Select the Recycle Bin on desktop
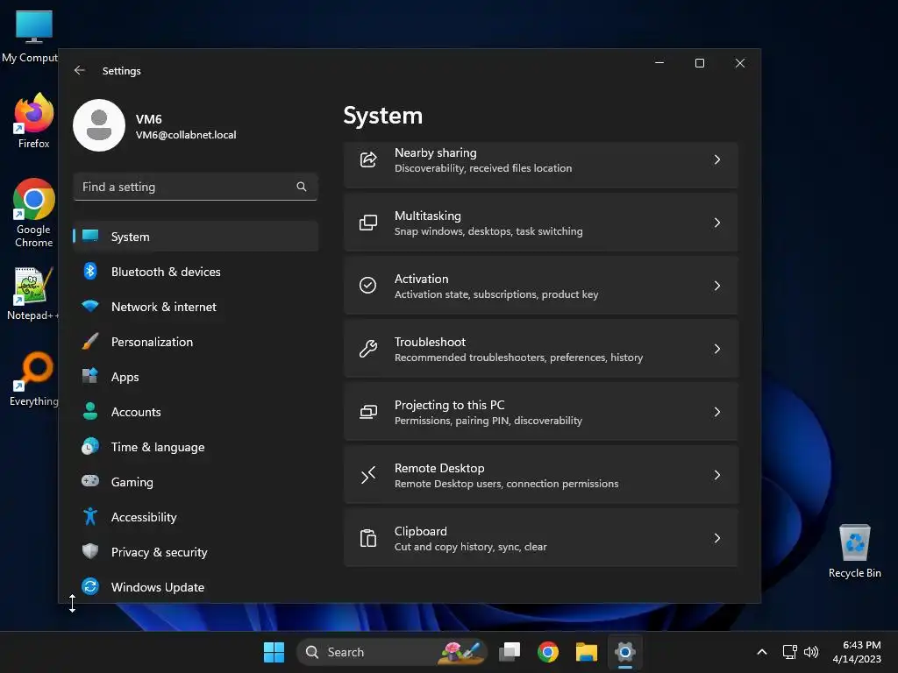This screenshot has height=673, width=898. click(x=854, y=551)
